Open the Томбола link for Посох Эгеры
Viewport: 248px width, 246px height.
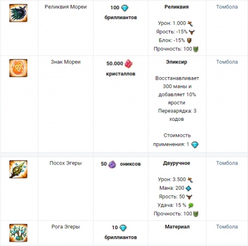[227, 163]
